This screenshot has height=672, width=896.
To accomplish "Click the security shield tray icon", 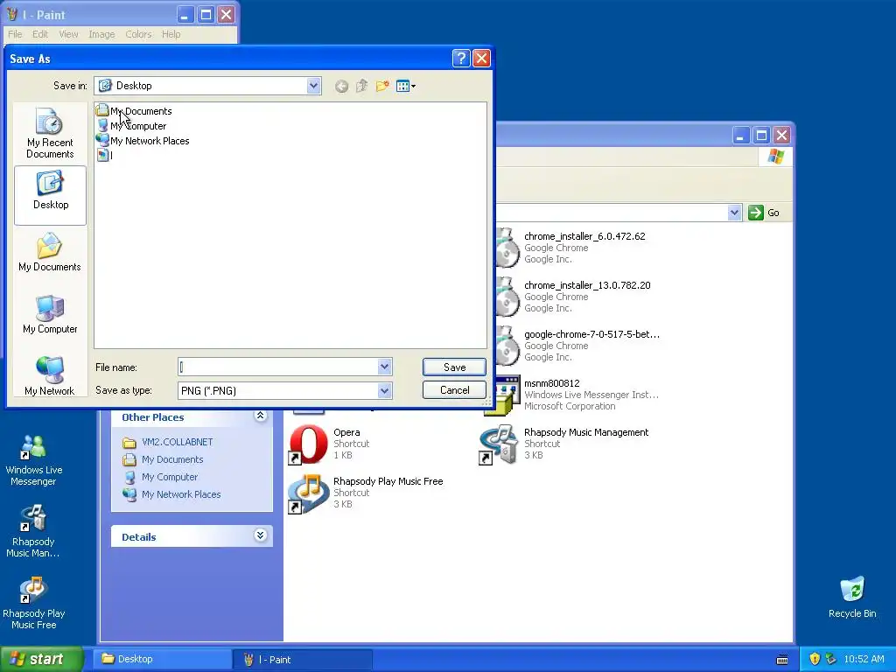I will pos(815,660).
